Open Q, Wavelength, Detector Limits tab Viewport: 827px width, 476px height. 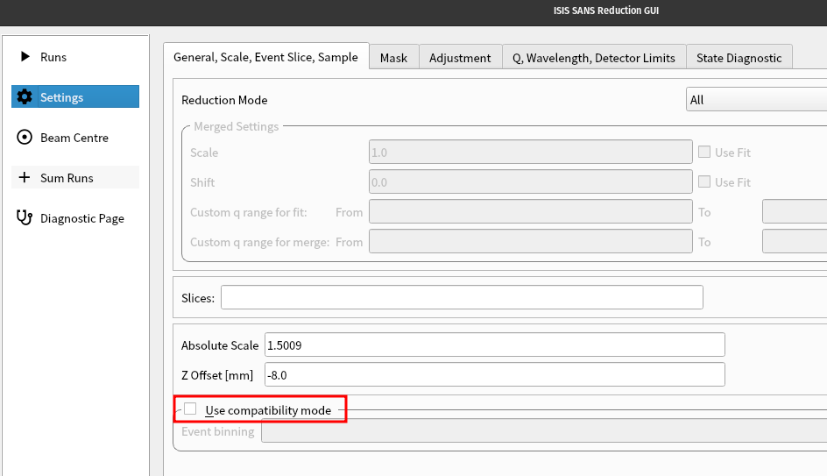(x=594, y=58)
